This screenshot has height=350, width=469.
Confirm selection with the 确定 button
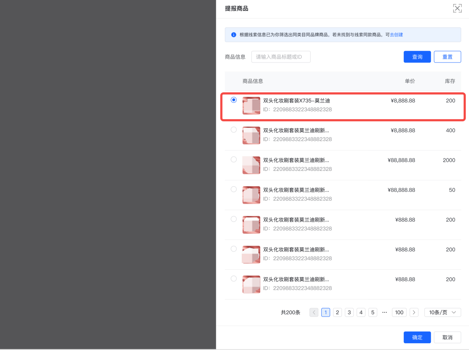click(x=417, y=337)
